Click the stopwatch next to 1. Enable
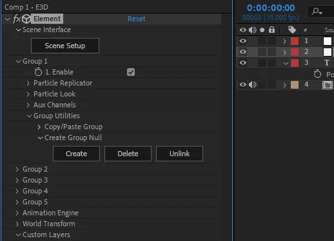Screen dimensions: 334x241 [x=38, y=72]
